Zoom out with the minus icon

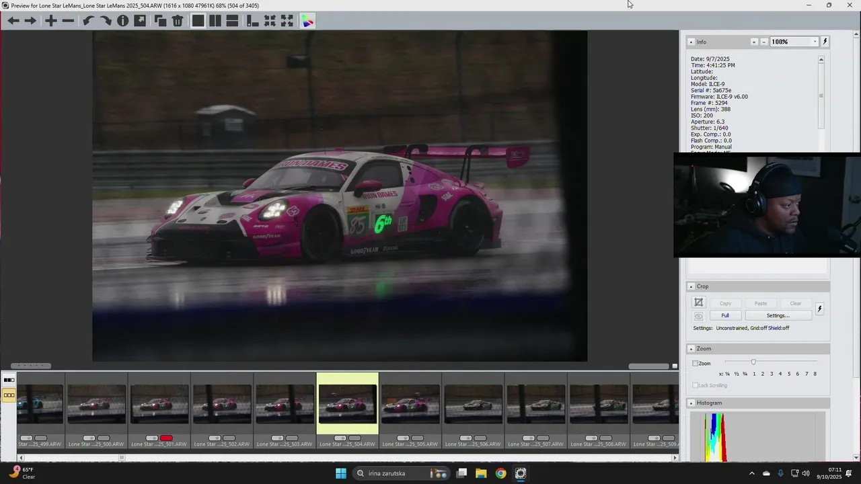tap(68, 21)
